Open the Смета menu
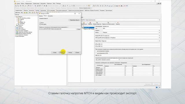This screenshot has height=104, width=185. [18, 3]
